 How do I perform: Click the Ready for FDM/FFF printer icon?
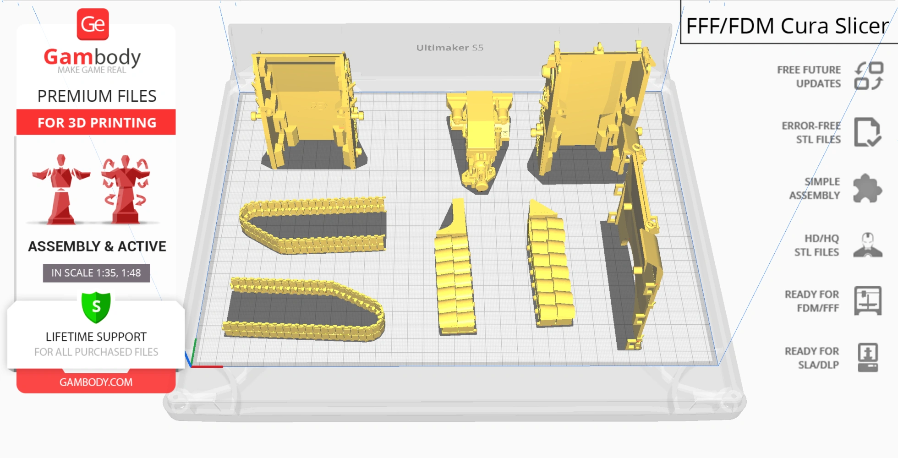pyautogui.click(x=867, y=301)
